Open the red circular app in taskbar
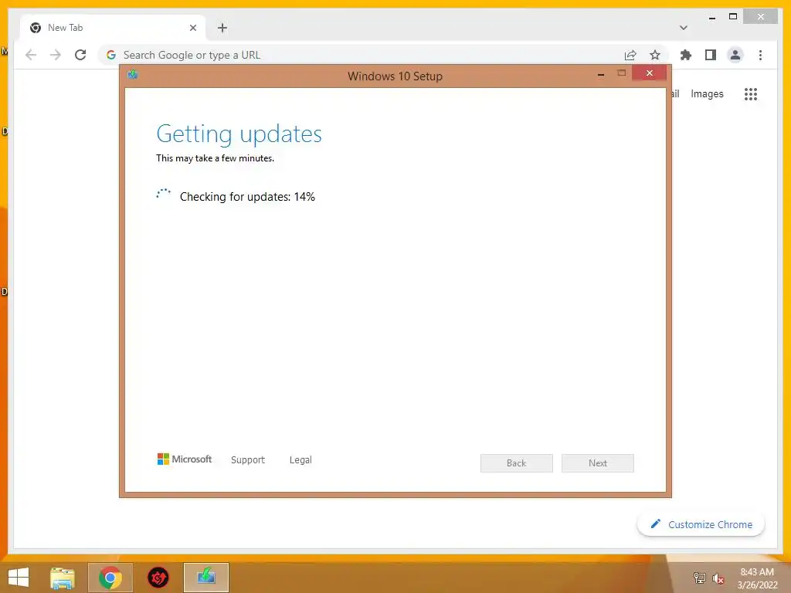791x593 pixels. [158, 578]
